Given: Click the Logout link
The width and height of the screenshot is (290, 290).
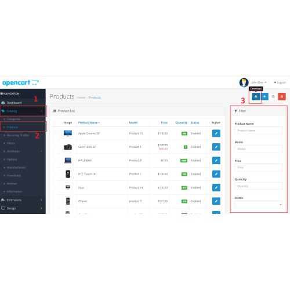Looking at the screenshot, I should coord(280,82).
